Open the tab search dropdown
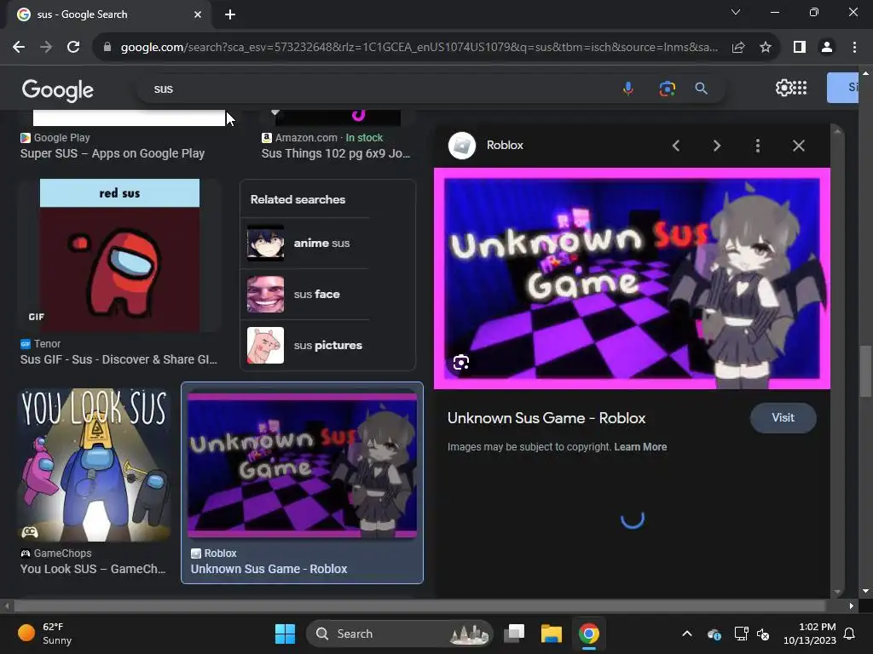This screenshot has height=654, width=873. coord(736,12)
